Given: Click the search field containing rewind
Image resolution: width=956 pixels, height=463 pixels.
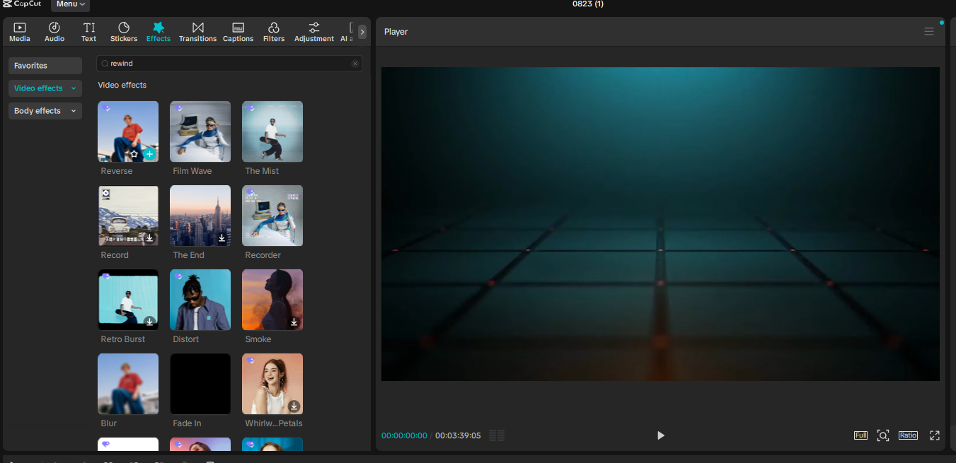Looking at the screenshot, I should [x=229, y=64].
